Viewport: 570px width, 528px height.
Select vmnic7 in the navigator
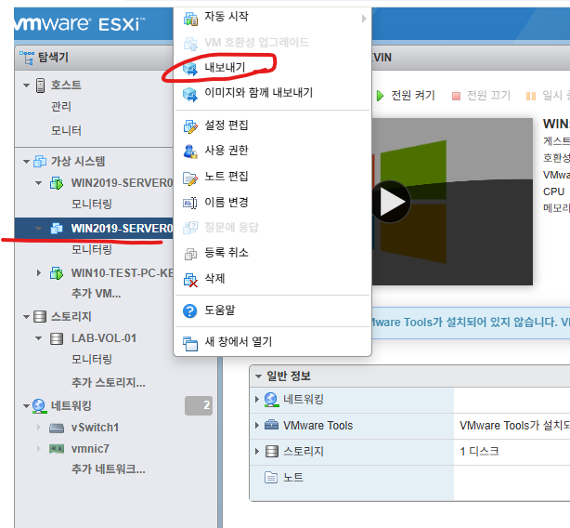[x=90, y=449]
